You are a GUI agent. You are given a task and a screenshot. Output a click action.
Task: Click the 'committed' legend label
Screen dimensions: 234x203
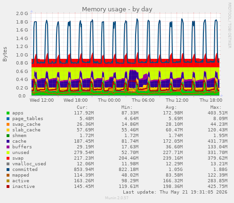[x=25, y=170]
